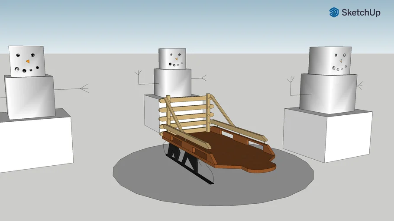394x221 pixels.
Task: Click the SketchUp wordmark text
Action: click(361, 13)
